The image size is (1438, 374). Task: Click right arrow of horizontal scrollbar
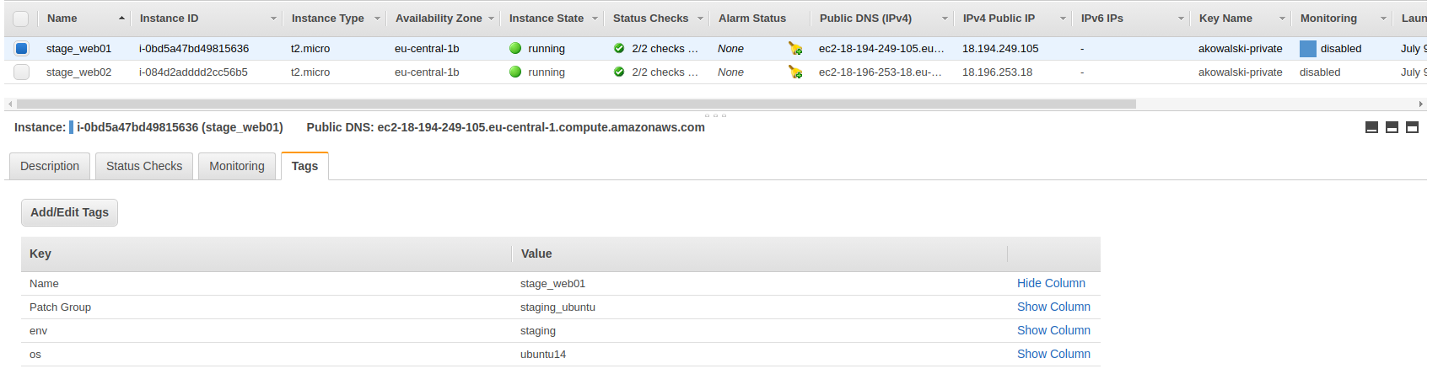click(x=1421, y=104)
